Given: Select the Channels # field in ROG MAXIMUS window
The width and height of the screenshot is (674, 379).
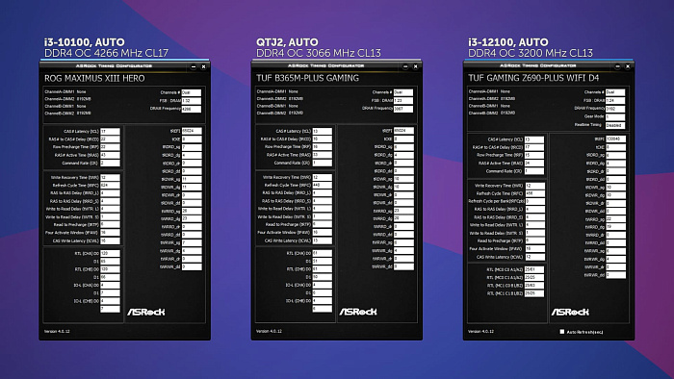Looking at the screenshot, I should [192, 92].
